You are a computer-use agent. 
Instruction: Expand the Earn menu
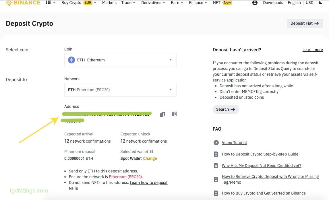(177, 3)
